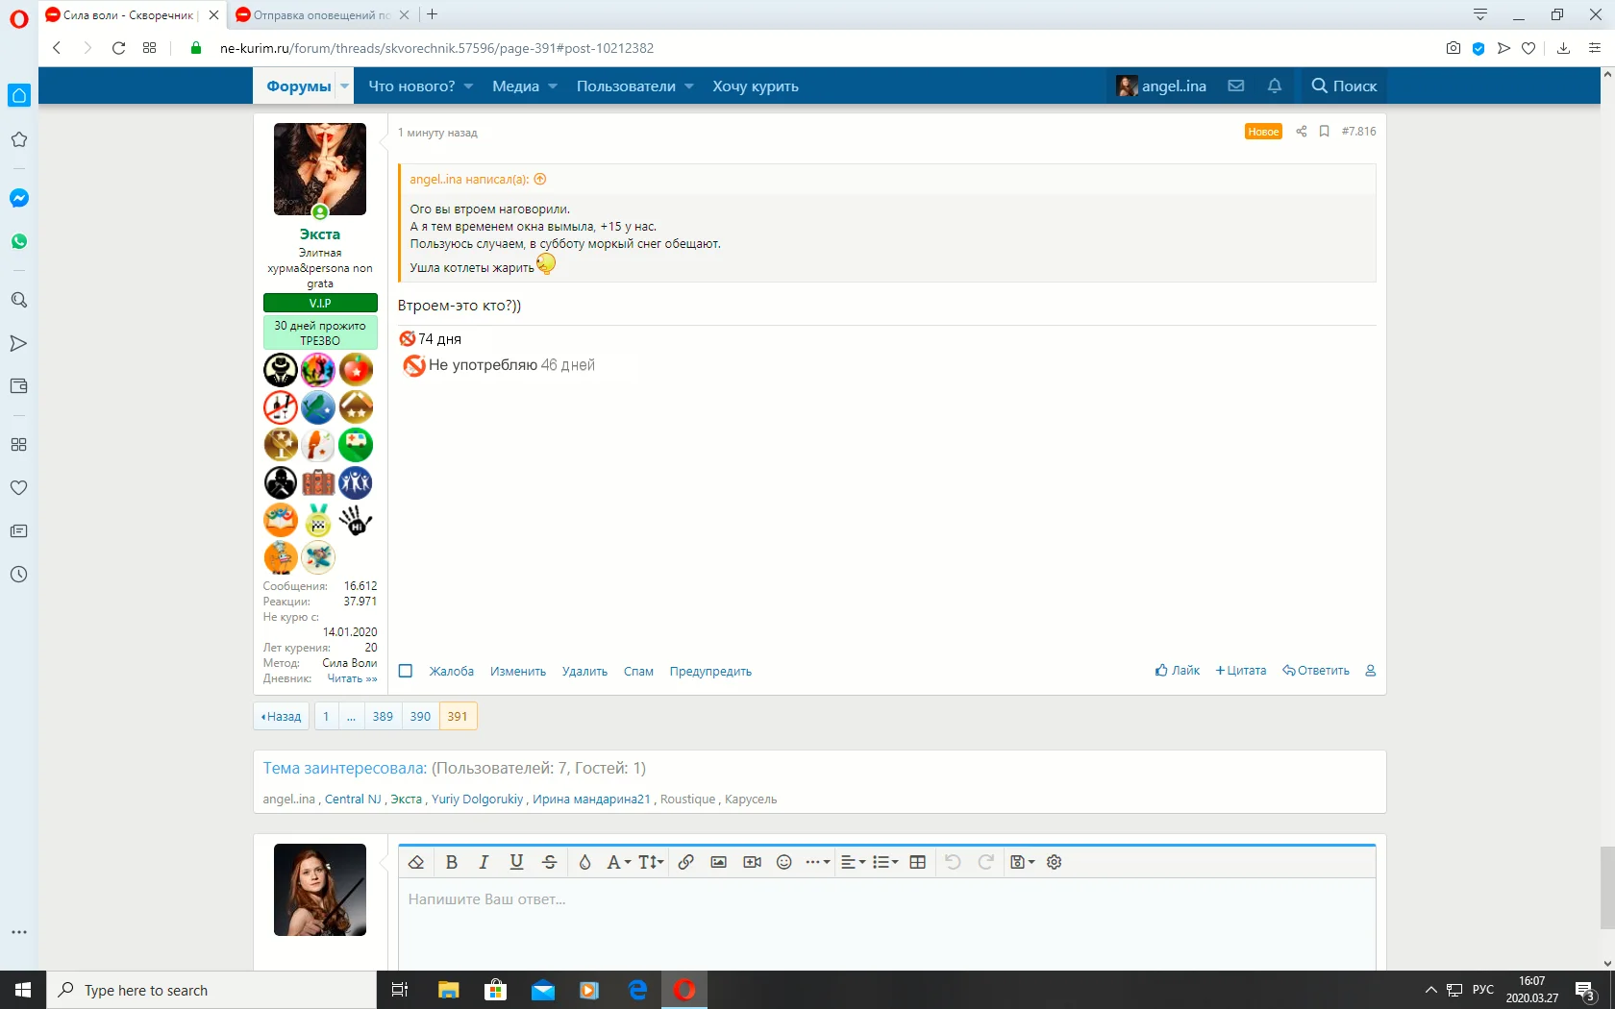The width and height of the screenshot is (1615, 1009).
Task: Toggle bold formatting in reply editor
Action: pos(452,862)
